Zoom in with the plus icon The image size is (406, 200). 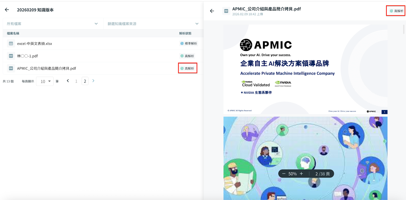(301, 174)
